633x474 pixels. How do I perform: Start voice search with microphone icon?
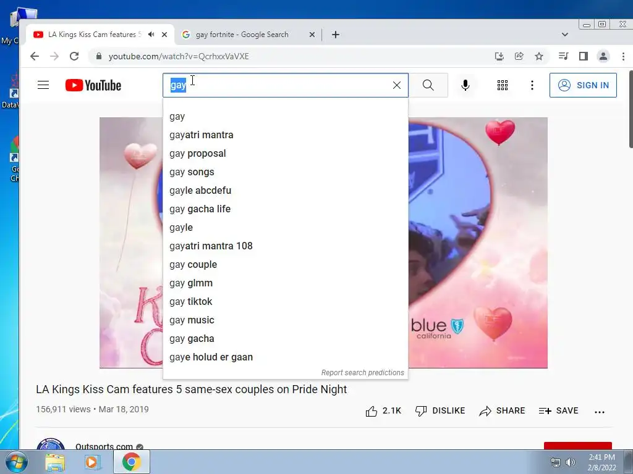click(x=465, y=85)
